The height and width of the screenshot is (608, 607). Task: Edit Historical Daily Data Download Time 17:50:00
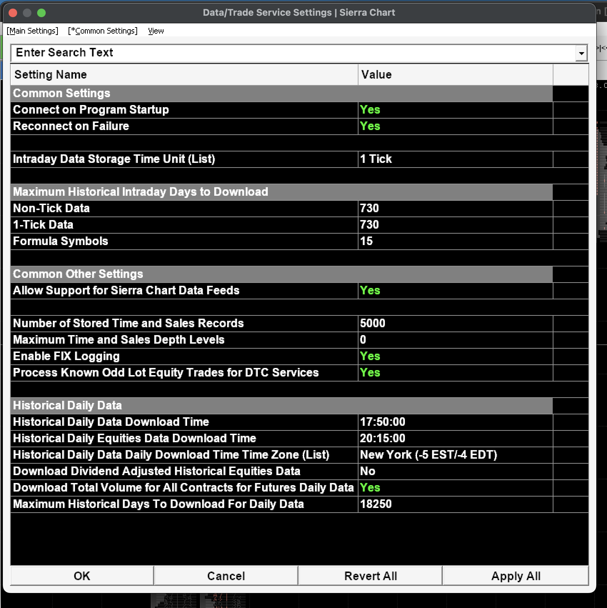click(x=455, y=422)
